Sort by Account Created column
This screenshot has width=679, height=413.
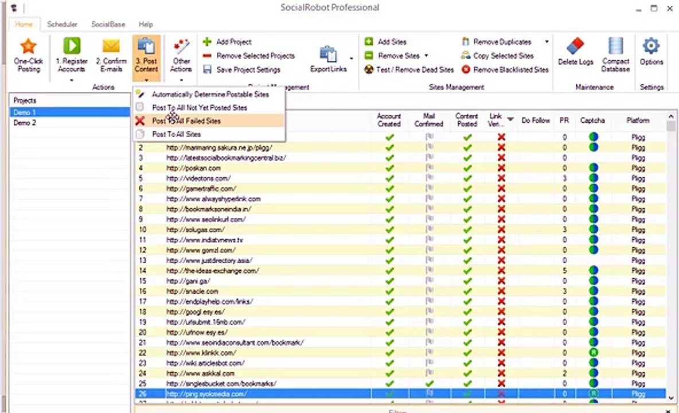click(x=389, y=120)
